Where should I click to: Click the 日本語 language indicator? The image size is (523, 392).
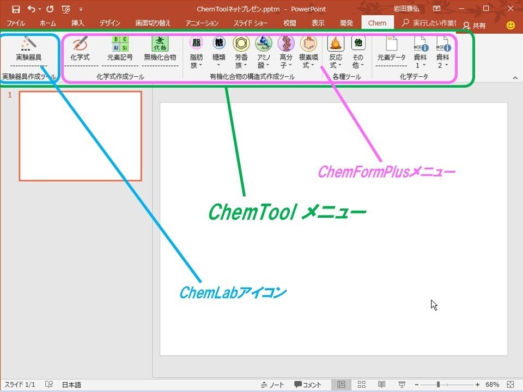tap(71, 385)
